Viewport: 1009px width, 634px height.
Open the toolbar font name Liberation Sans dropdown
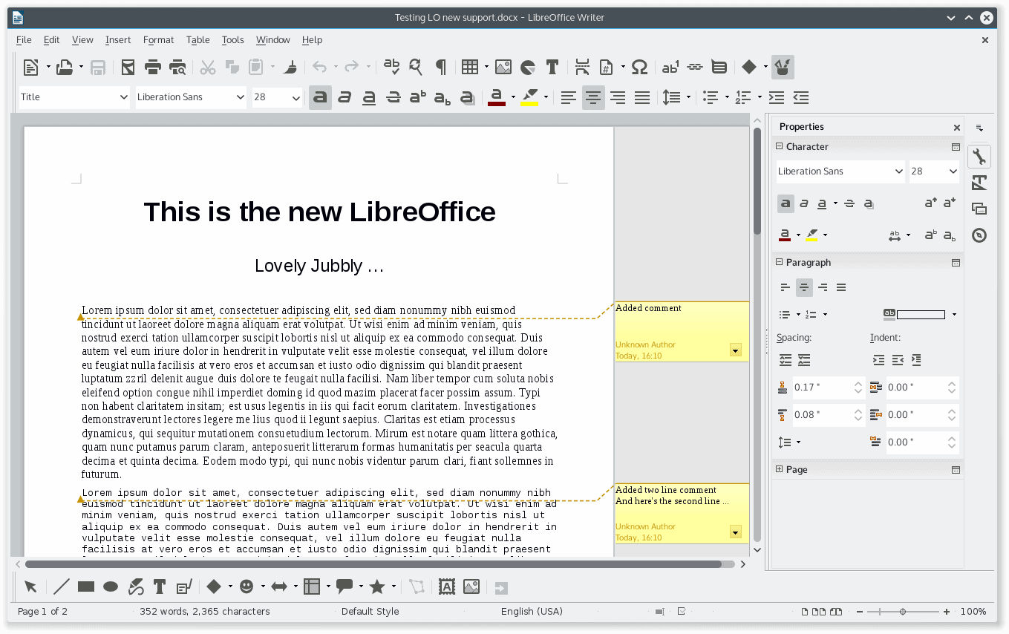(241, 97)
